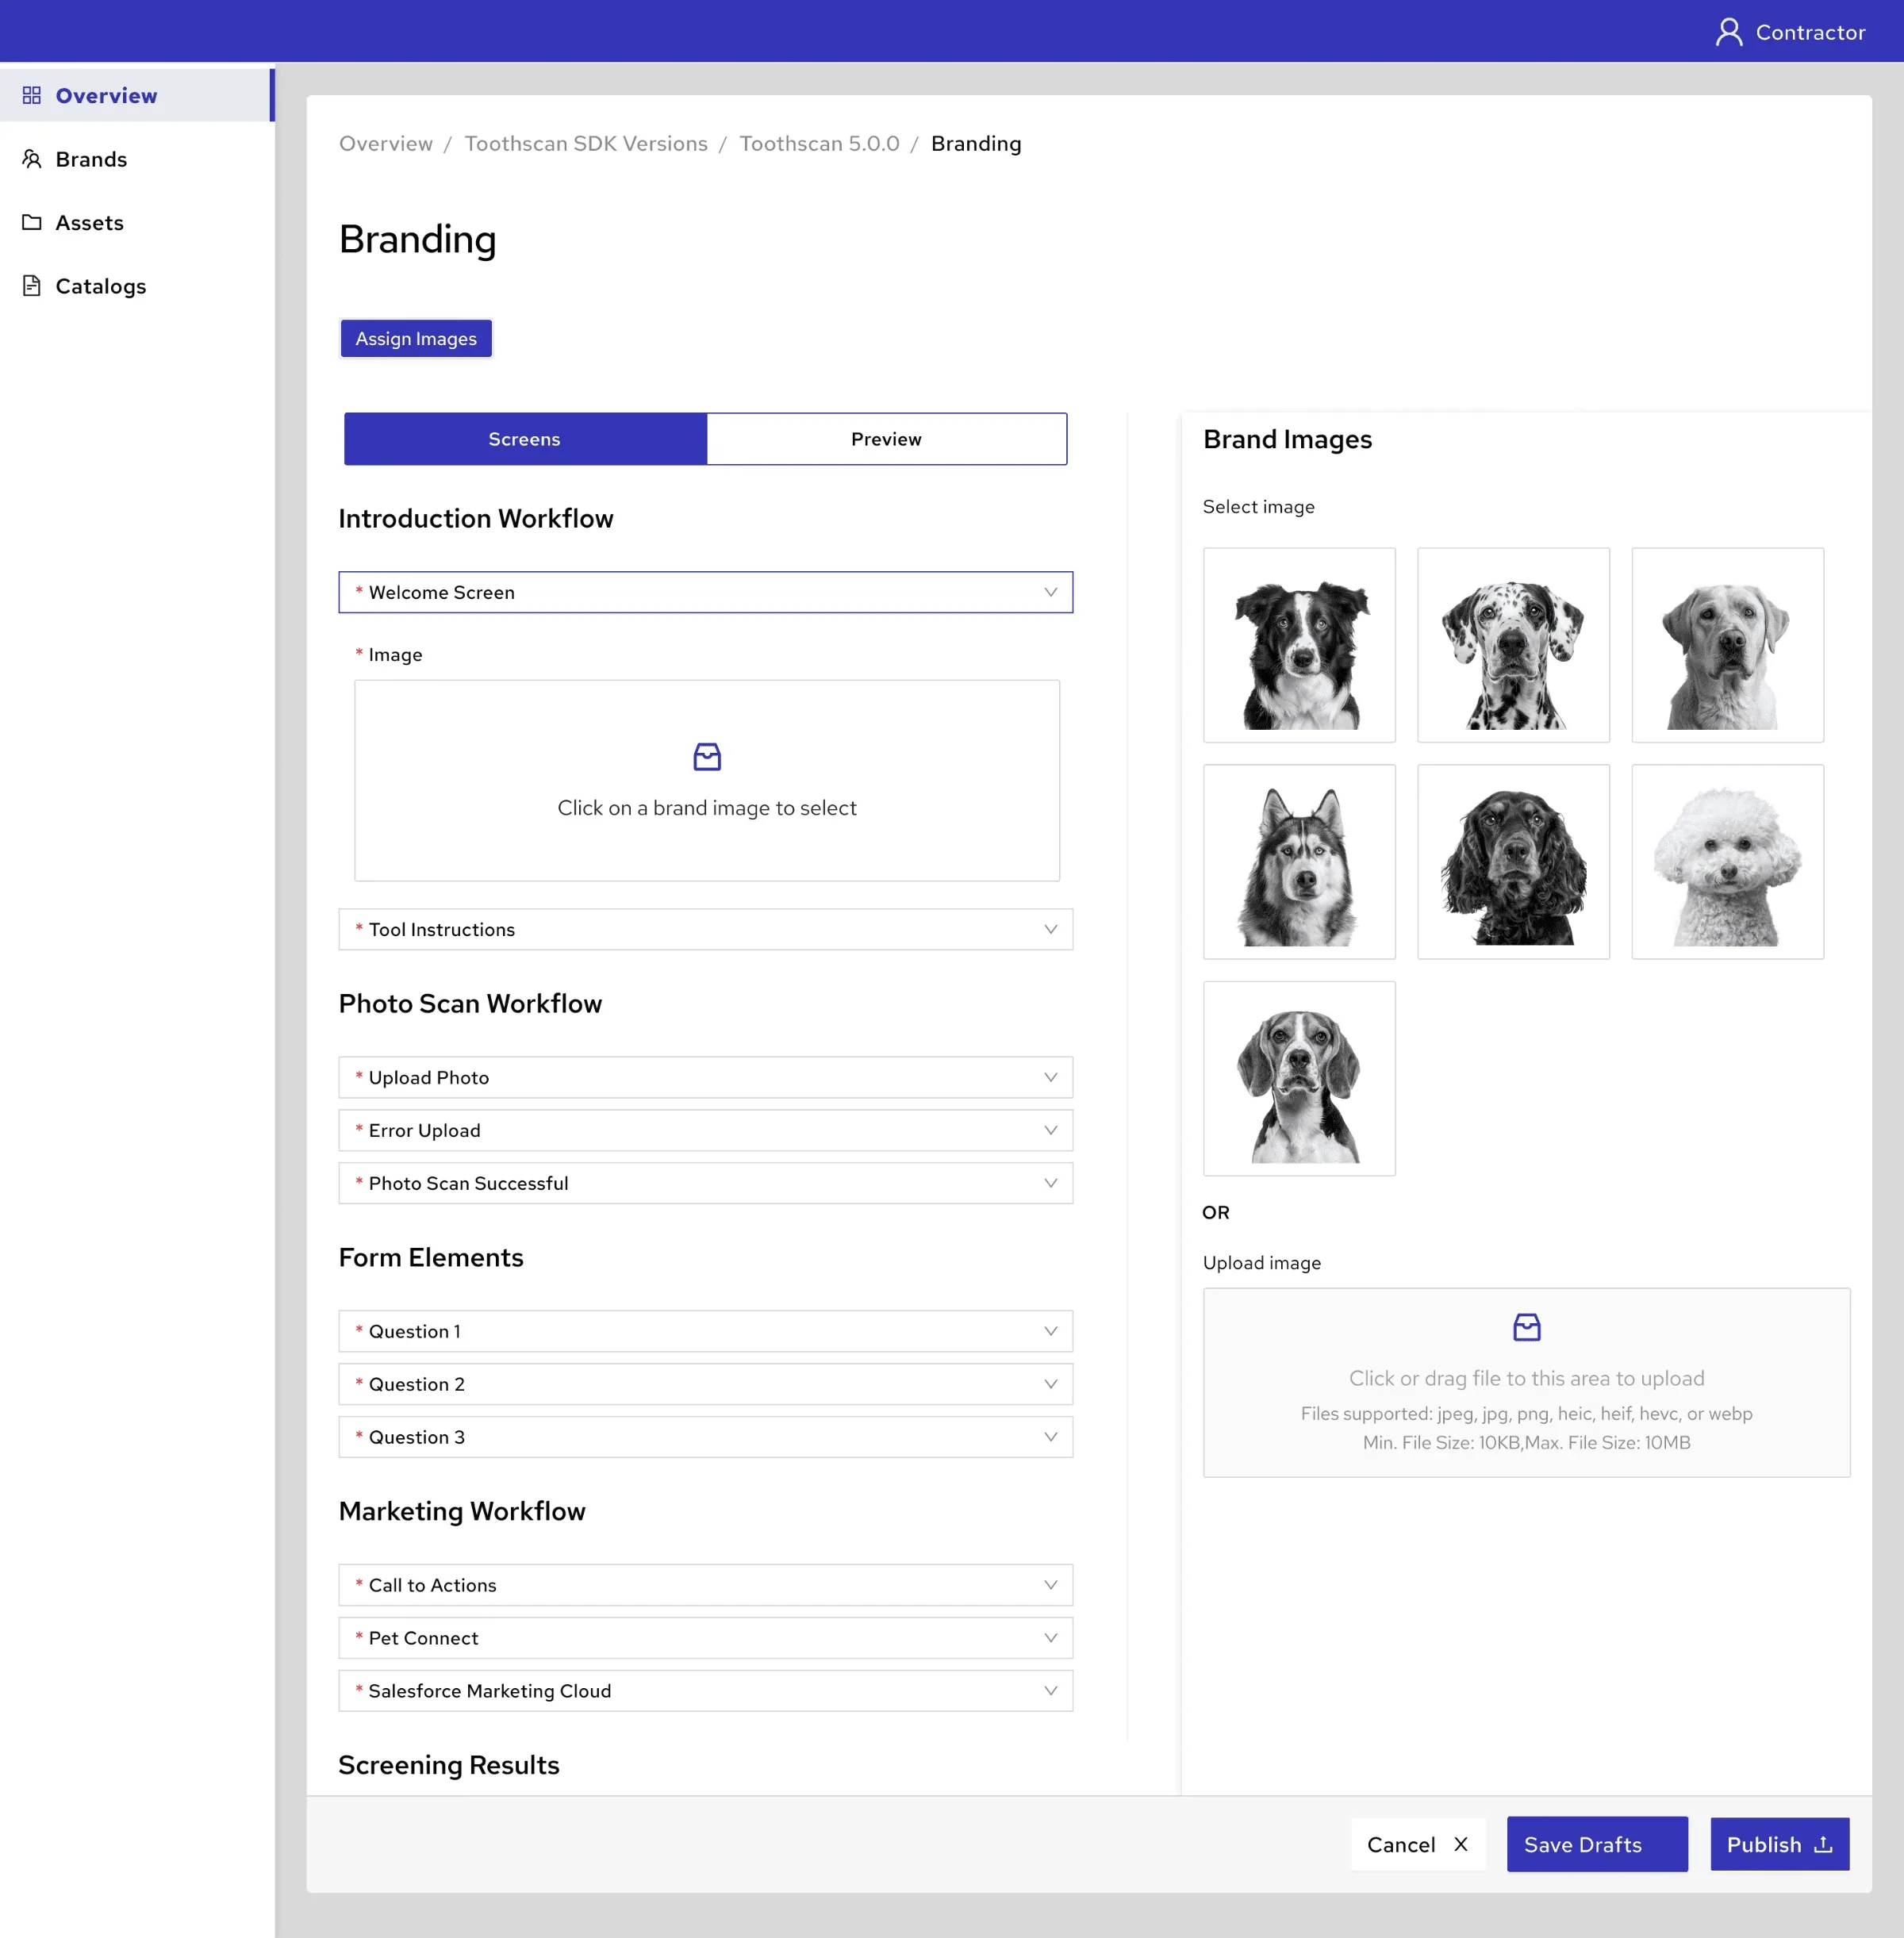The height and width of the screenshot is (1938, 1904).
Task: Open Catalogs in the sidebar menu
Action: point(137,286)
